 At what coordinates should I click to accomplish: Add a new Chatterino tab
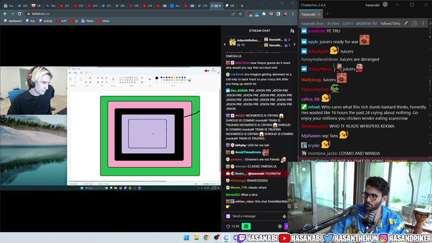coord(327,13)
